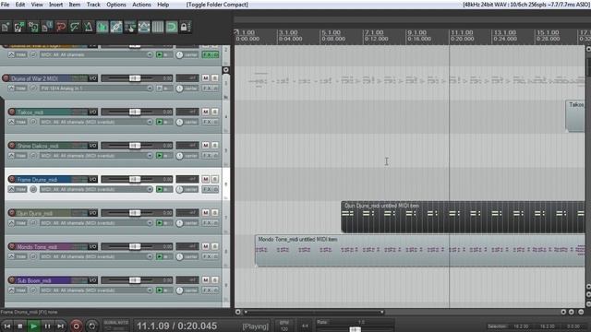The image size is (591, 332).
Task: Arm record on Djun Djuns_midi track
Action: point(12,213)
